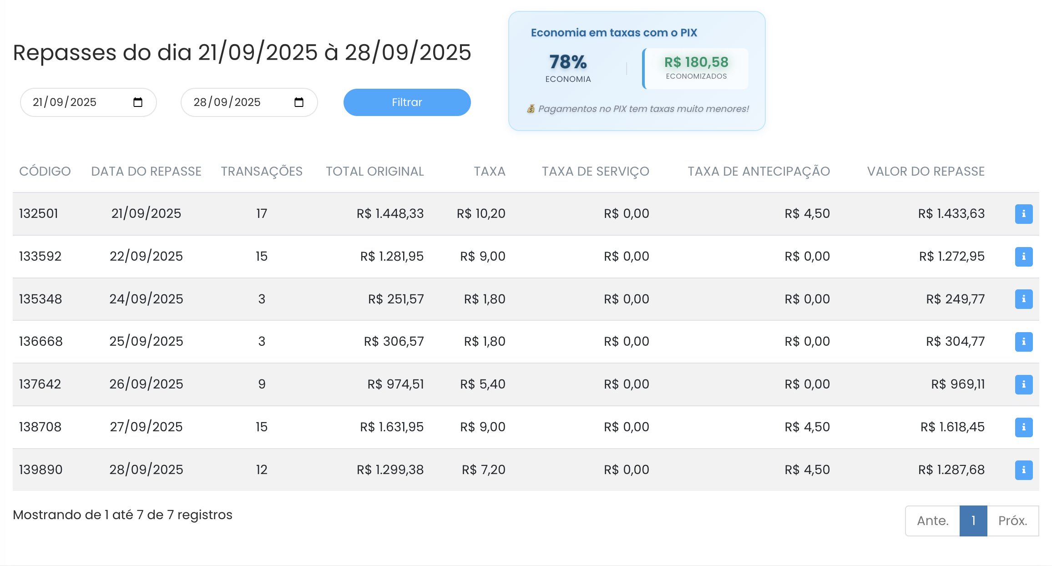Click total original R$ 1.299,38
The image size is (1052, 566).
(390, 470)
